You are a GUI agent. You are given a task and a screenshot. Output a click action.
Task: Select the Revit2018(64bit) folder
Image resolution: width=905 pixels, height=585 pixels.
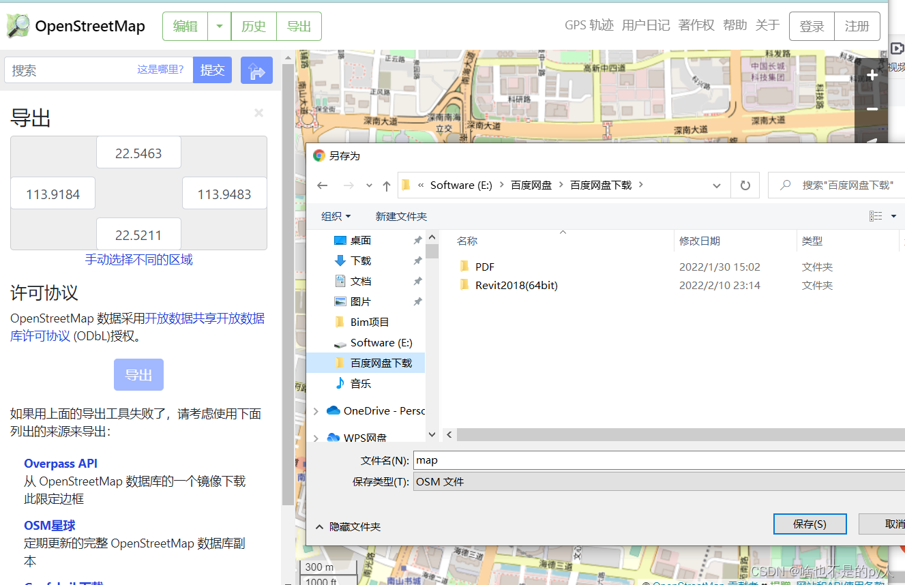(x=516, y=285)
